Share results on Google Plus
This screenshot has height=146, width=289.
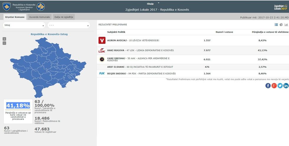pos(274,86)
